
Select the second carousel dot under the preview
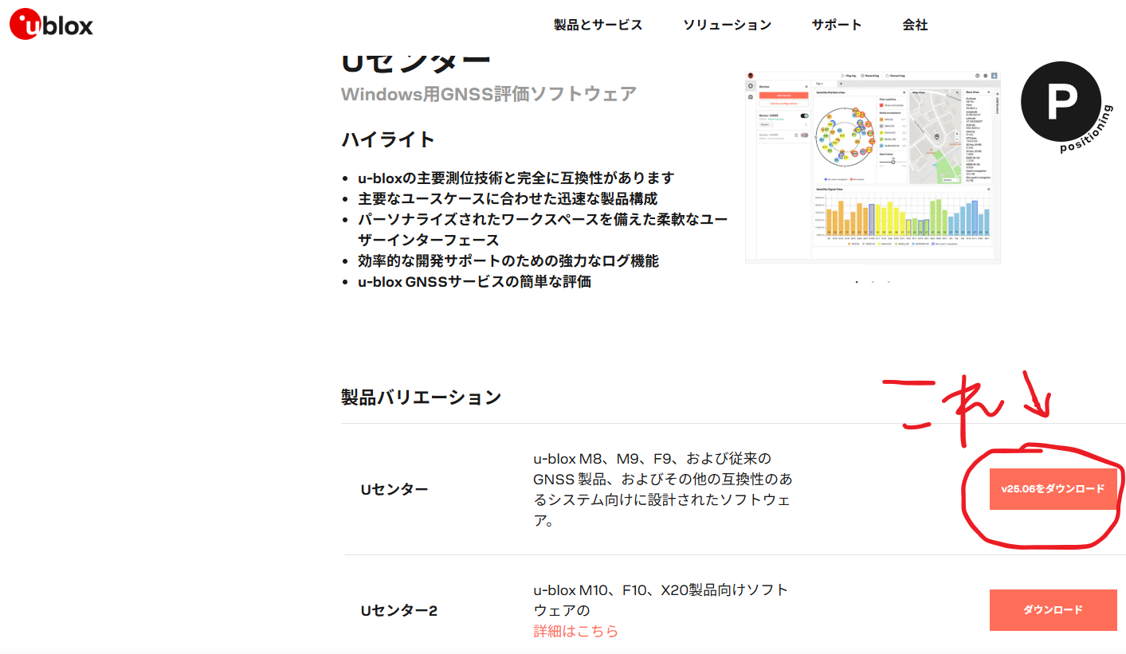click(x=873, y=282)
